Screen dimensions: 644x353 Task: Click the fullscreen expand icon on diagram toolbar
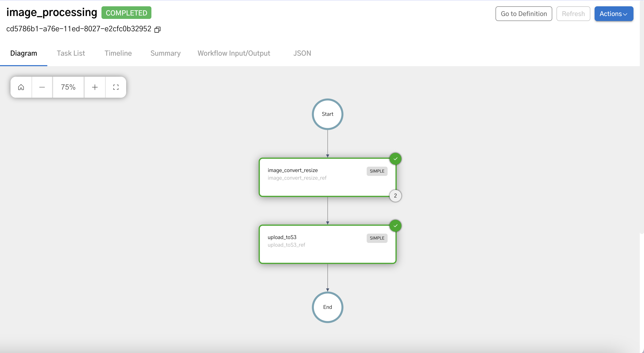[x=116, y=87]
